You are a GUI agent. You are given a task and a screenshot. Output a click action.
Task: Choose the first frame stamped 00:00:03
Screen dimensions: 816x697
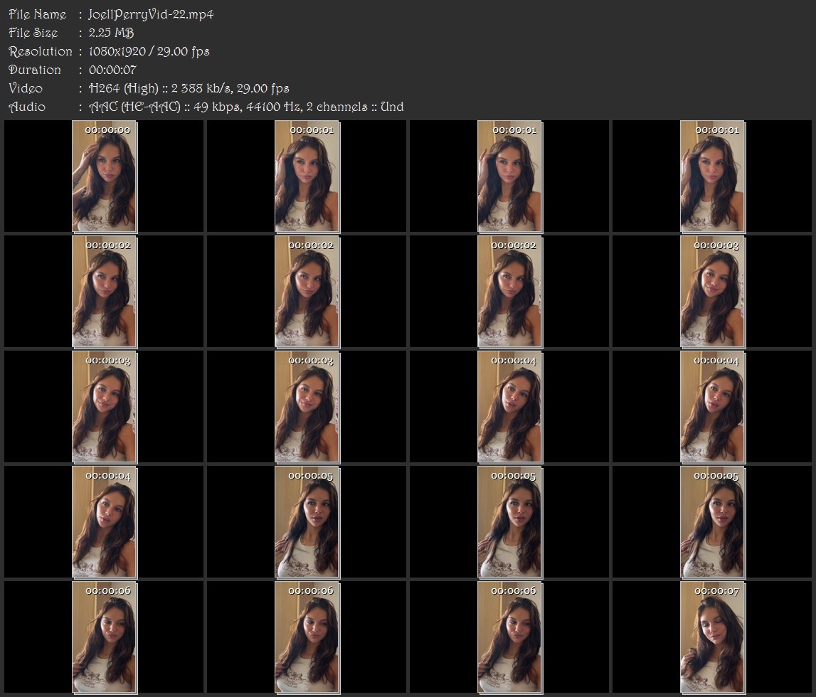[x=713, y=292]
